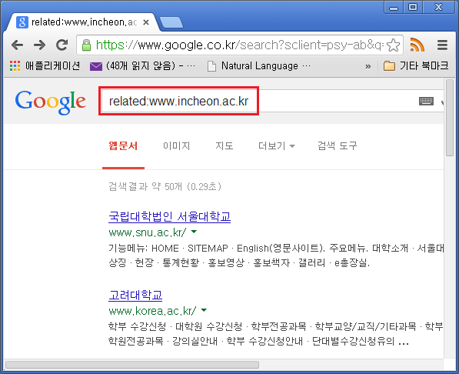Switch to the 이미지 tab
Viewport: 459px width, 374px height.
177,145
